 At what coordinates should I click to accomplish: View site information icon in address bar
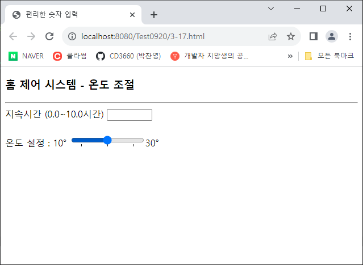[x=72, y=36]
